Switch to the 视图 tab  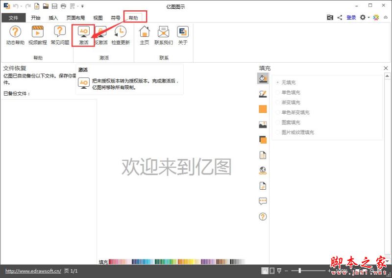(98, 18)
